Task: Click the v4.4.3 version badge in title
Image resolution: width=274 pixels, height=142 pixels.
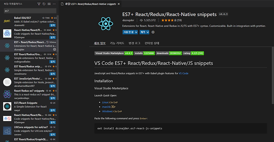Action: 223,14
